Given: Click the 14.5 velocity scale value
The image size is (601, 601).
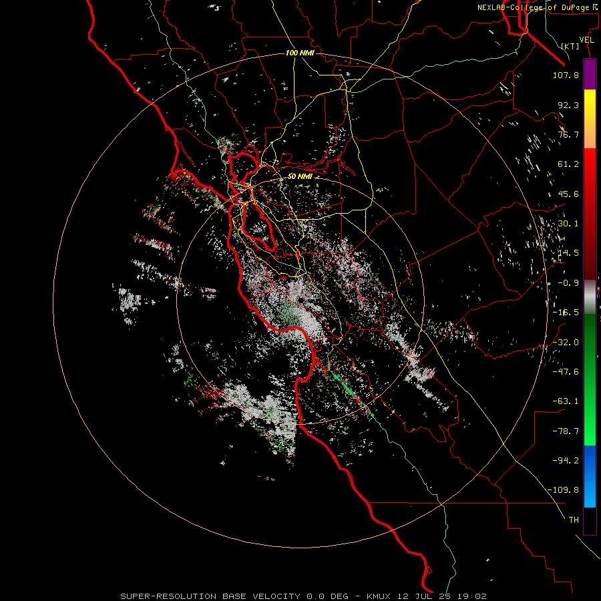Looking at the screenshot, I should point(568,253).
